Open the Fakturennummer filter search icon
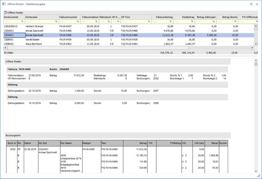The width and height of the screenshot is (262, 179). 78,22
